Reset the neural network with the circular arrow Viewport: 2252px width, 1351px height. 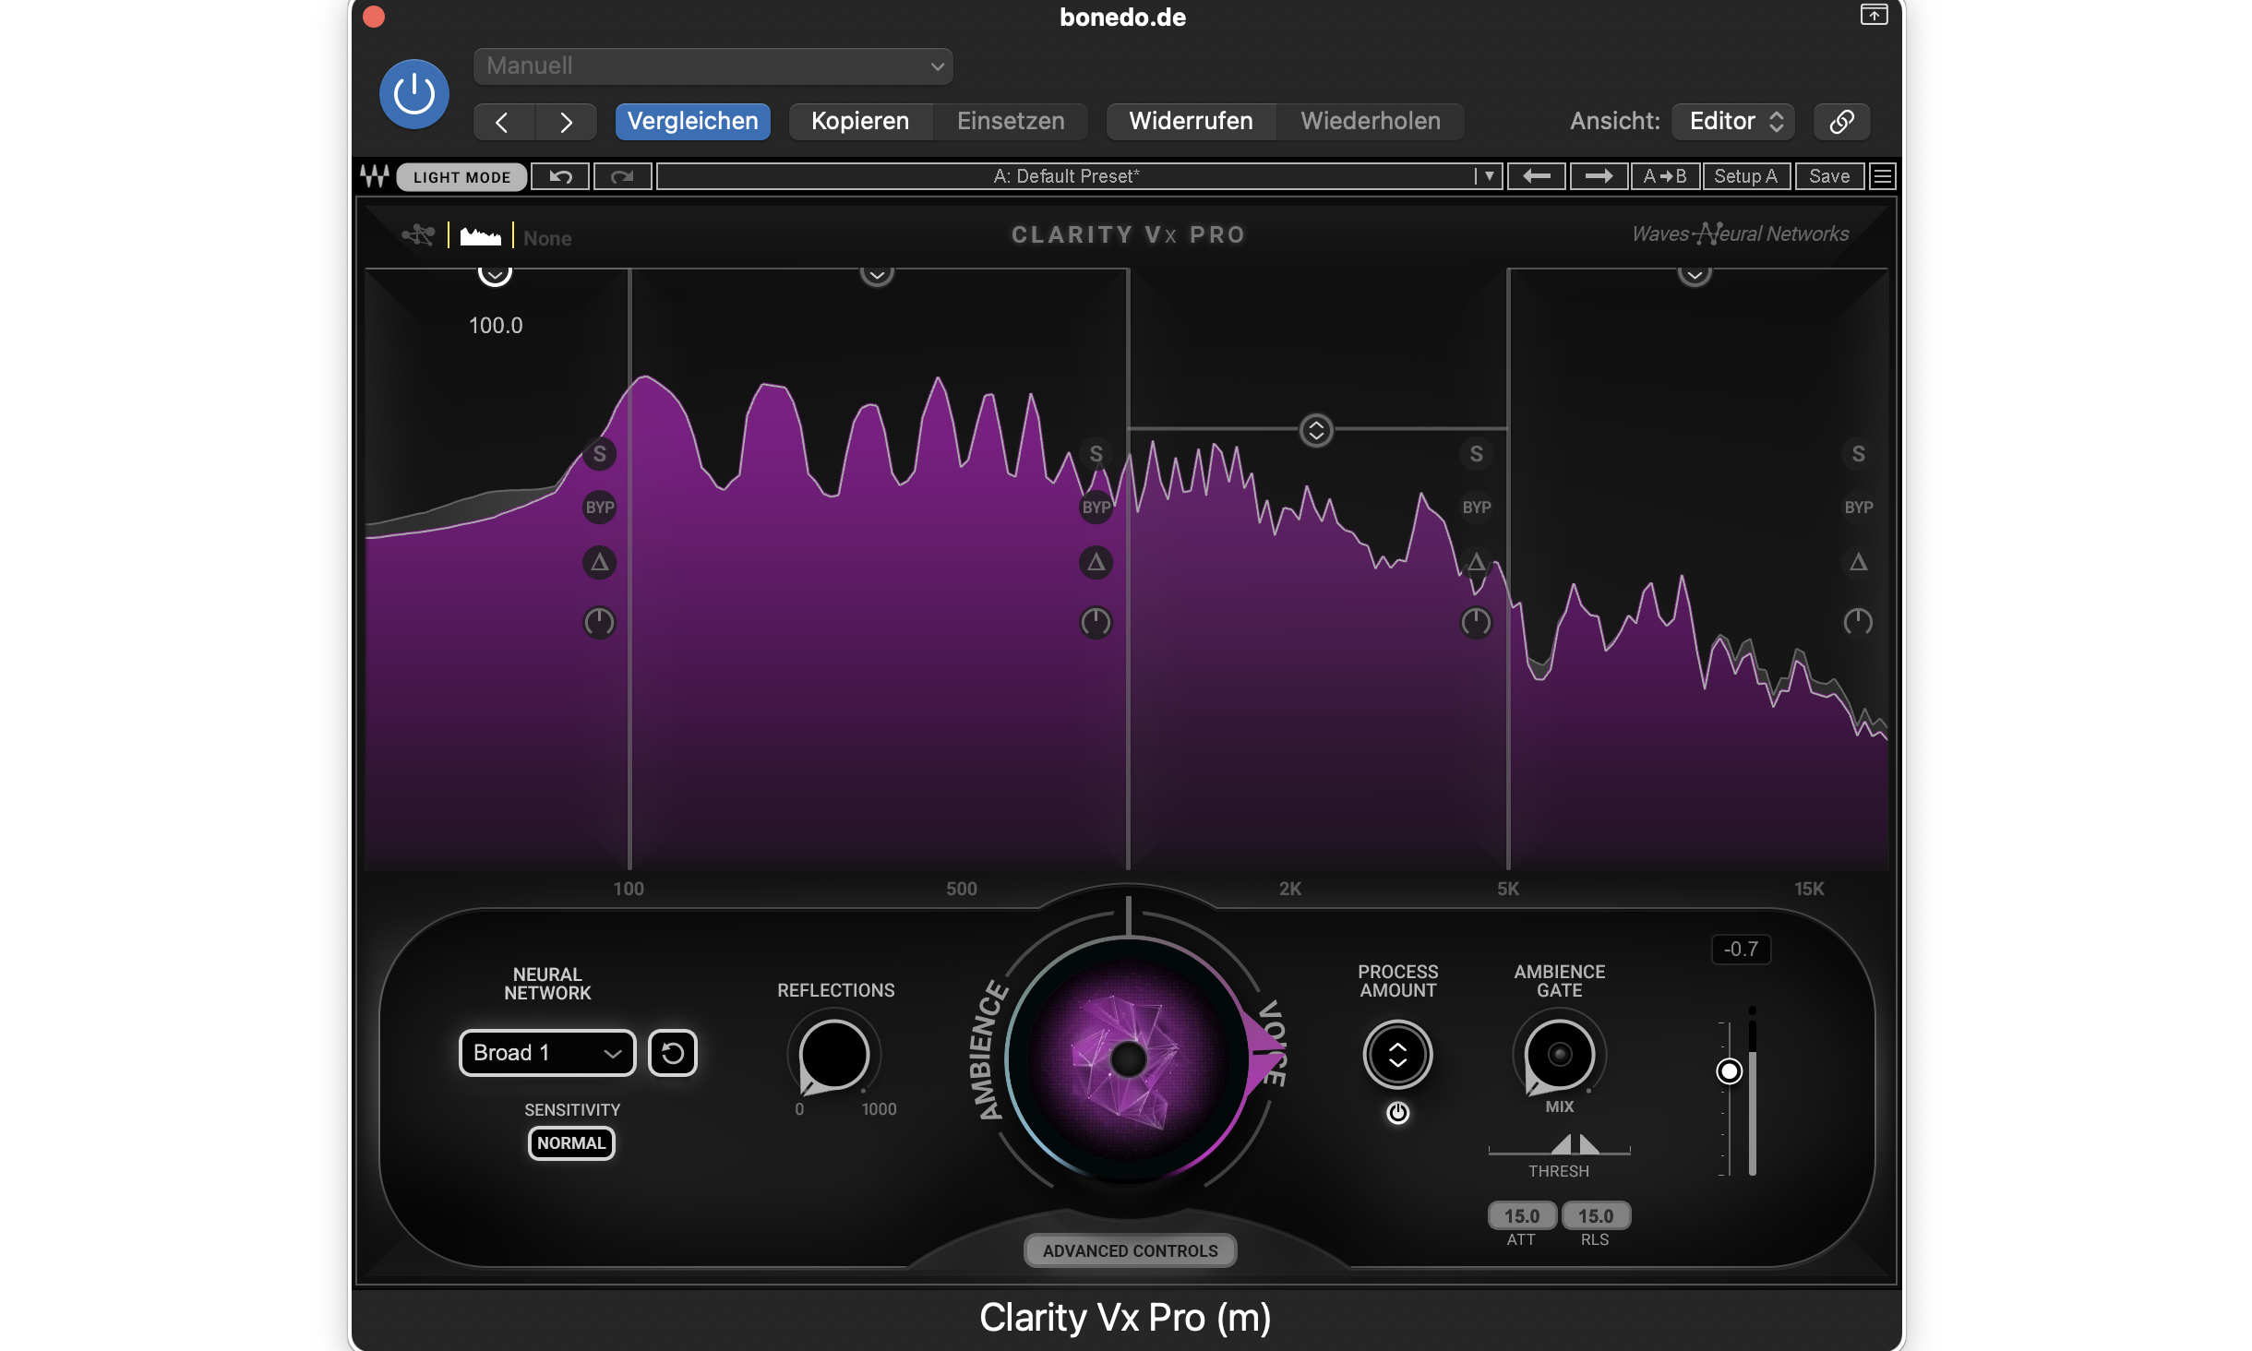point(672,1053)
